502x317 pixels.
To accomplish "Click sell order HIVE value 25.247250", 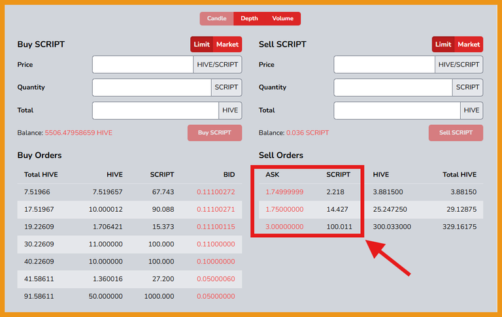I will (390, 209).
